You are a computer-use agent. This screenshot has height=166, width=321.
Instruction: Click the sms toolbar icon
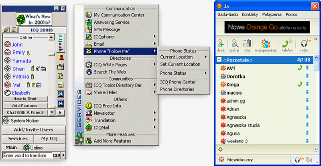tap(247, 44)
